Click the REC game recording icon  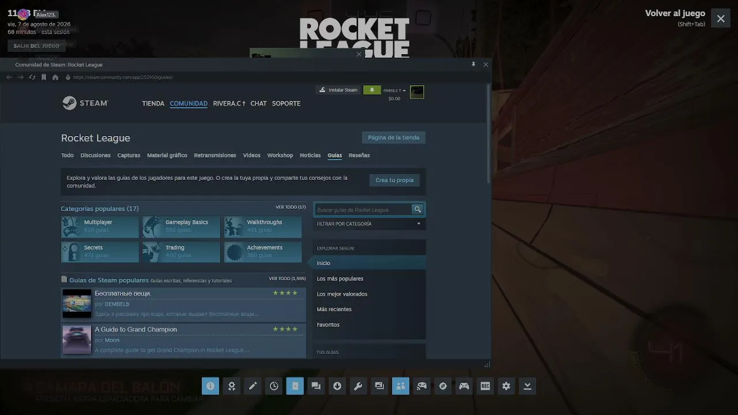pyautogui.click(x=485, y=386)
